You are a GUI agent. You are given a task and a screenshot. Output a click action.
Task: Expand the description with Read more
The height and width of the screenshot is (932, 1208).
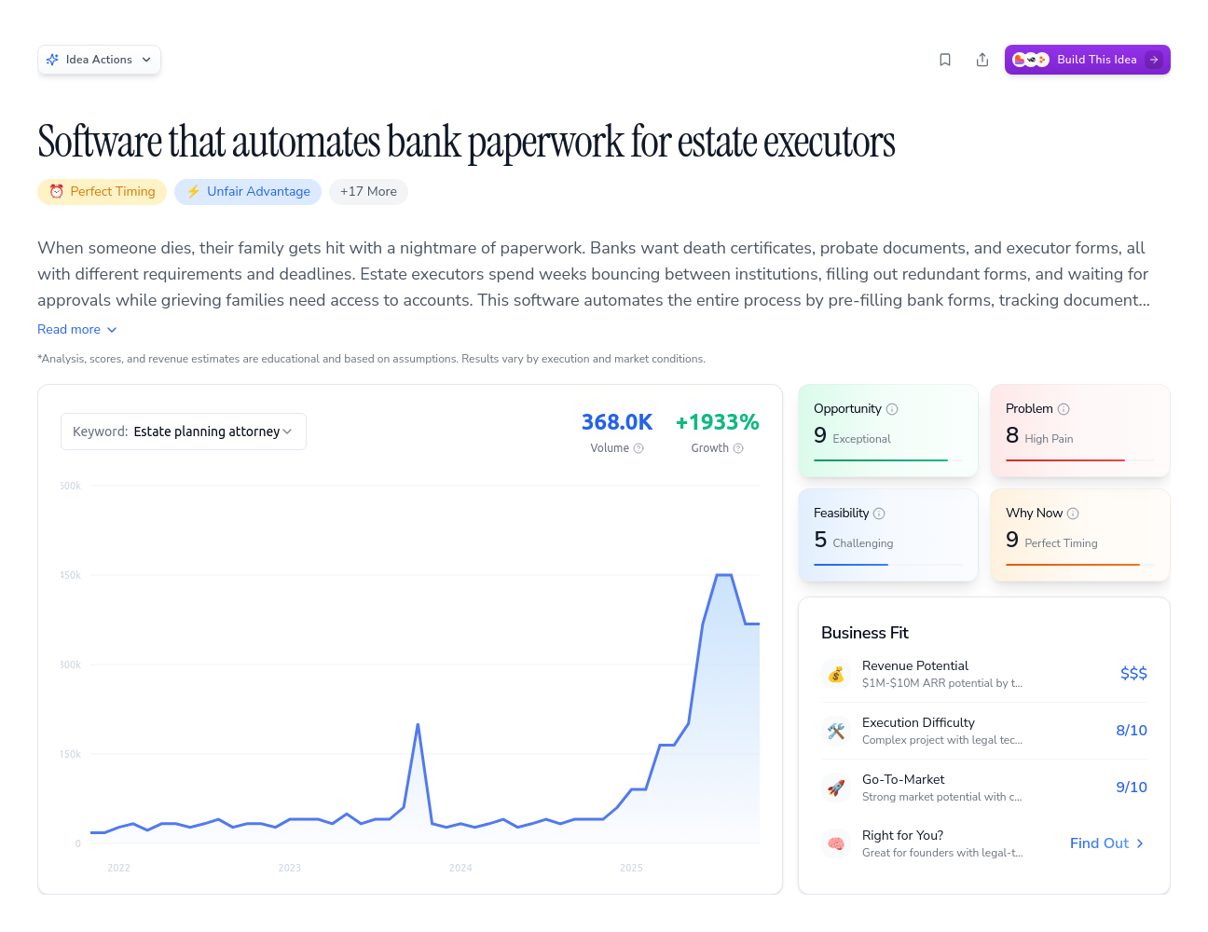coord(77,329)
